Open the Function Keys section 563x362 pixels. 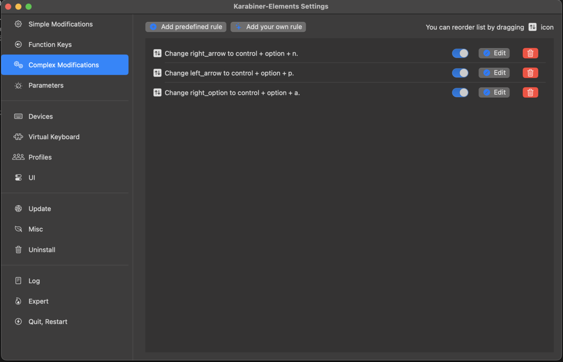click(65, 45)
